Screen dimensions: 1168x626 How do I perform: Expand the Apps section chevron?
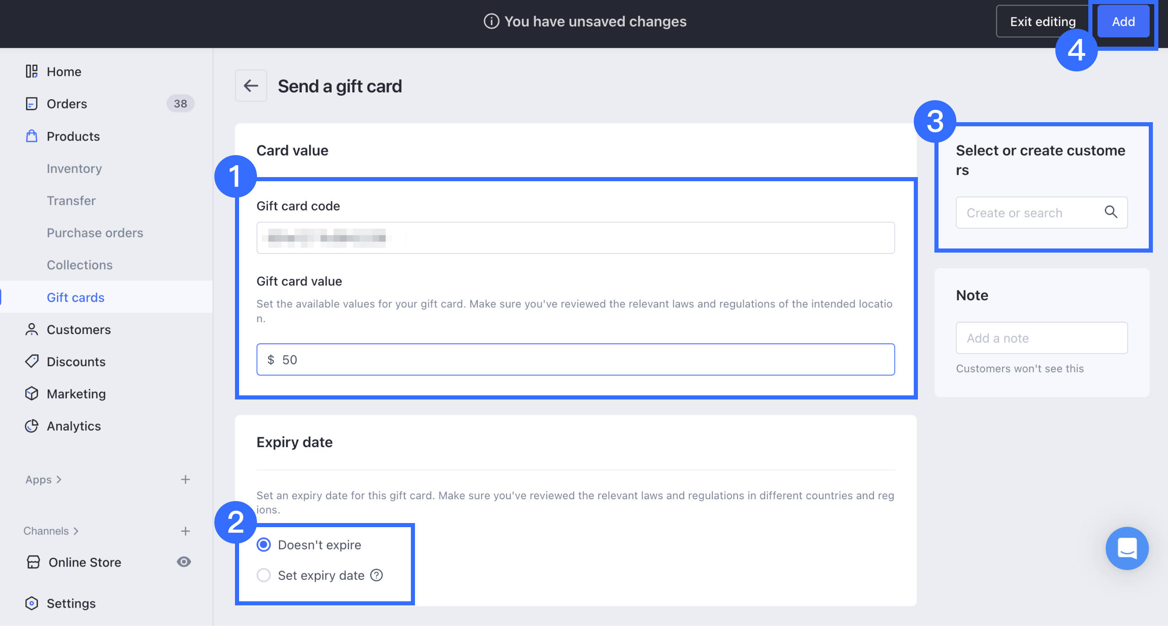[59, 480]
